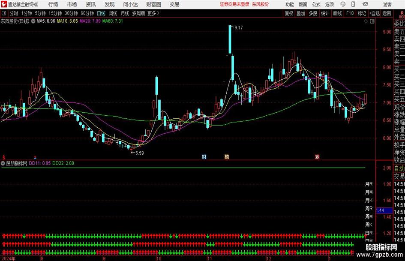Open the 选项 menu
The image size is (405, 261).
[329, 4]
